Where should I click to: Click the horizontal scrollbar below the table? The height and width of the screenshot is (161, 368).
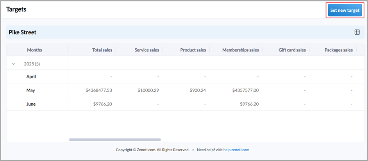pyautogui.click(x=115, y=139)
